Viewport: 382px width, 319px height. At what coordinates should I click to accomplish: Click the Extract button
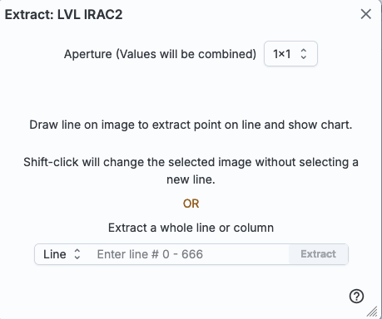(318, 254)
